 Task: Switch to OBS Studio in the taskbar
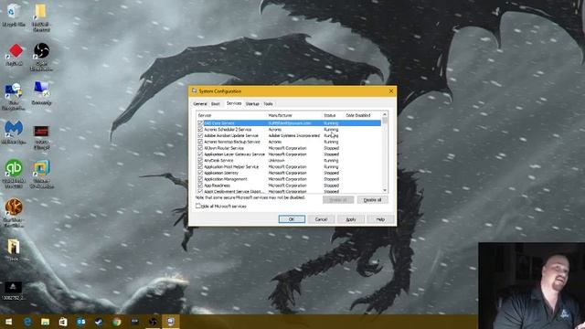point(153,322)
